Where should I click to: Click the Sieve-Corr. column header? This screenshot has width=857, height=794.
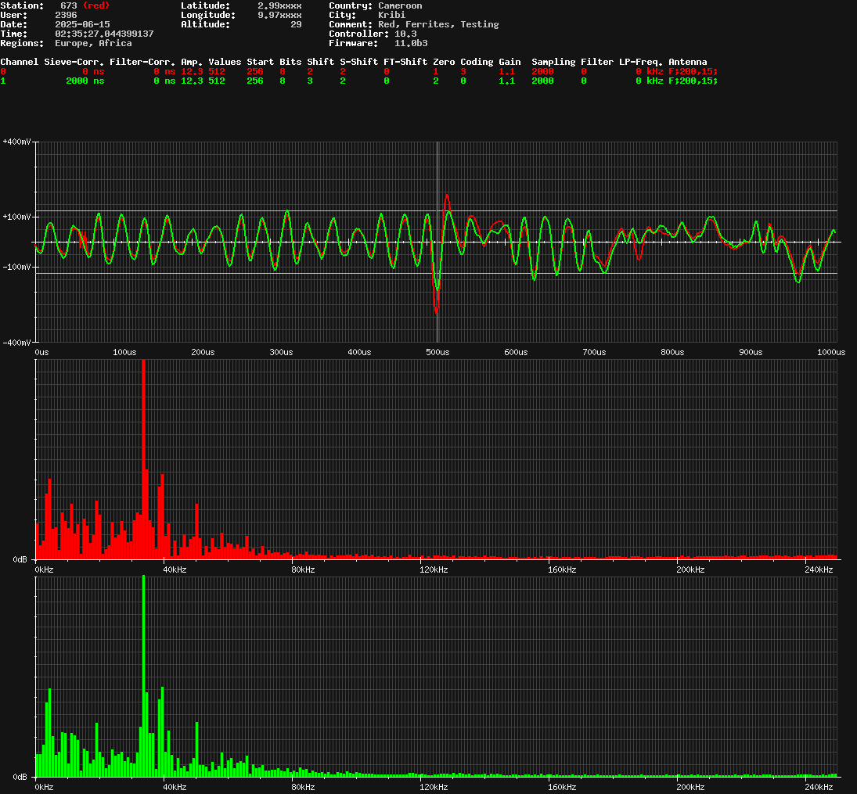(x=74, y=62)
